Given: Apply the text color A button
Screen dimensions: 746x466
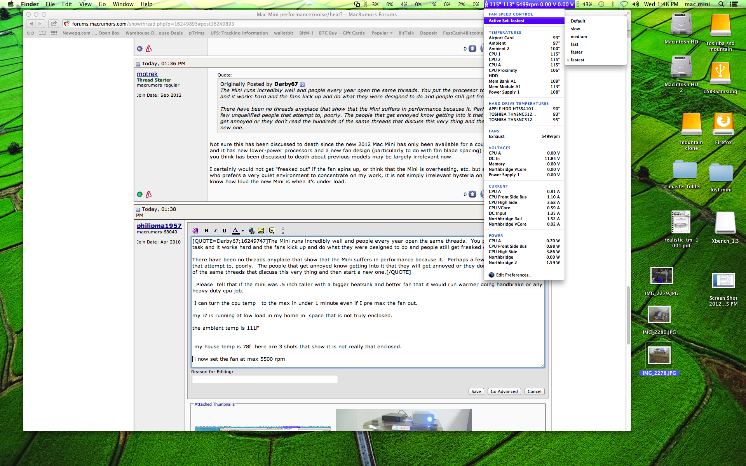Looking at the screenshot, I should [x=235, y=231].
